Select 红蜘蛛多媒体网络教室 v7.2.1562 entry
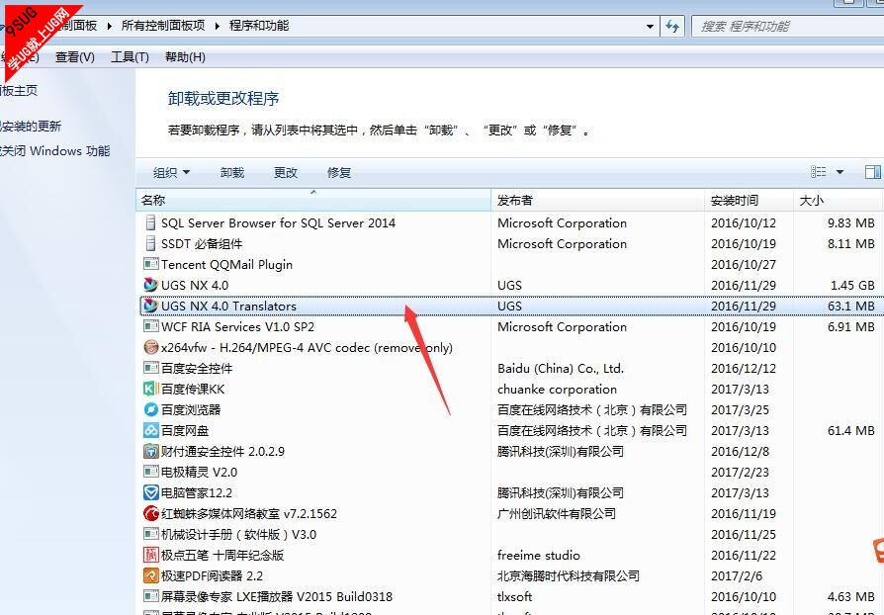Screen dimensions: 884x615 point(249,513)
